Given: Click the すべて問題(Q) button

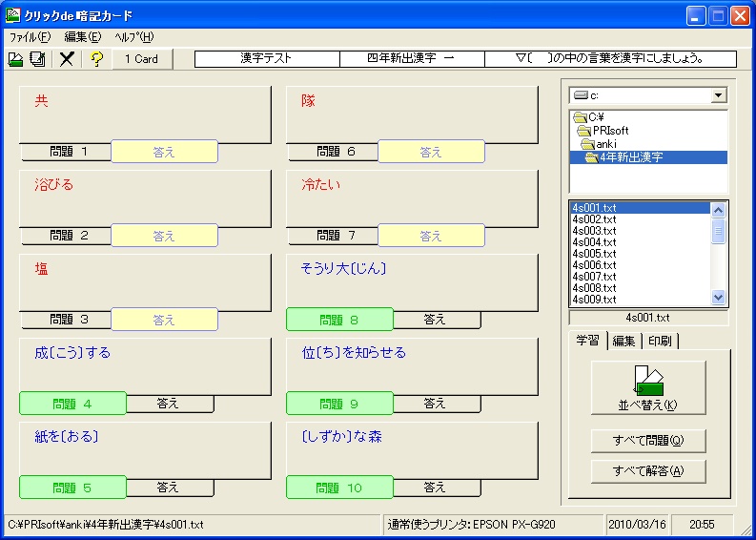Looking at the screenshot, I should [x=648, y=441].
